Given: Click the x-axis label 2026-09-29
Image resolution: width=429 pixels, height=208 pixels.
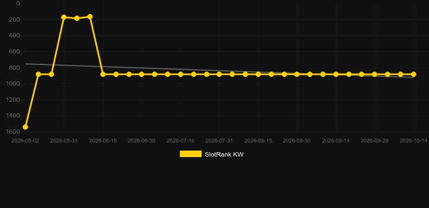Looking at the screenshot, I should (375, 141).
